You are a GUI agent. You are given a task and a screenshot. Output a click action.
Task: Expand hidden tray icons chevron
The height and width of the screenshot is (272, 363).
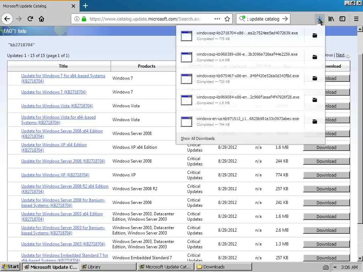(x=335, y=267)
